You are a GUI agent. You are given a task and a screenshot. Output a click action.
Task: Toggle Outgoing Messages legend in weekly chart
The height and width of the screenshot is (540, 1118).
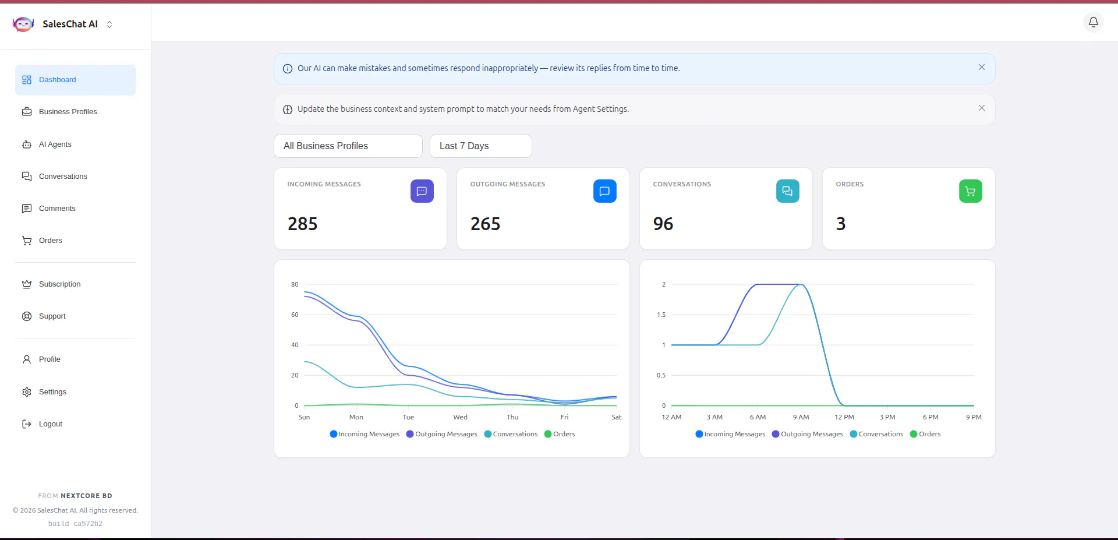coord(442,434)
